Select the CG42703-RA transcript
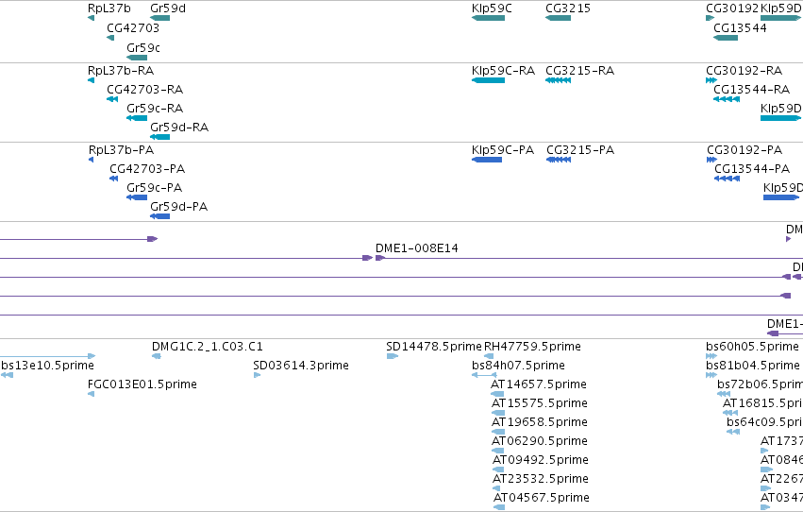This screenshot has height=512, width=803. pos(112,99)
